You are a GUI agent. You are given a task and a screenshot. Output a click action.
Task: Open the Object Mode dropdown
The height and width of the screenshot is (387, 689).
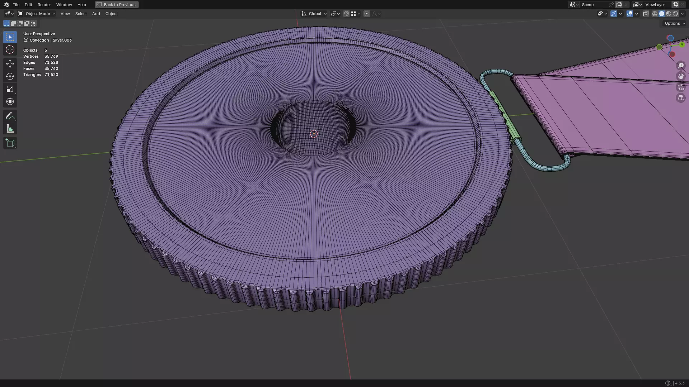pyautogui.click(x=37, y=14)
